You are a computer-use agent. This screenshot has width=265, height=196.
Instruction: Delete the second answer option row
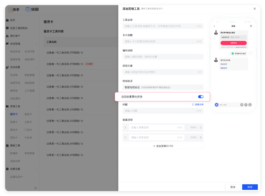(x=201, y=137)
